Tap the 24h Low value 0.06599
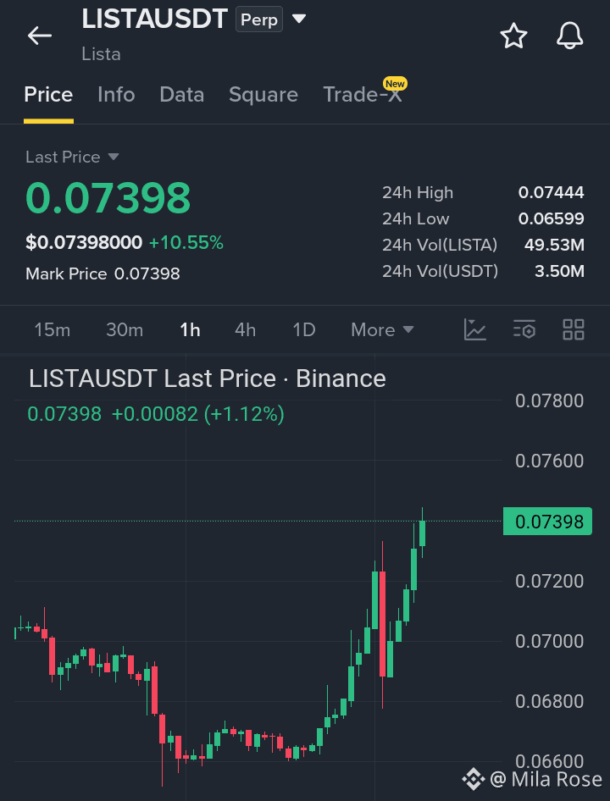Image resolution: width=610 pixels, height=801 pixels. point(552,218)
